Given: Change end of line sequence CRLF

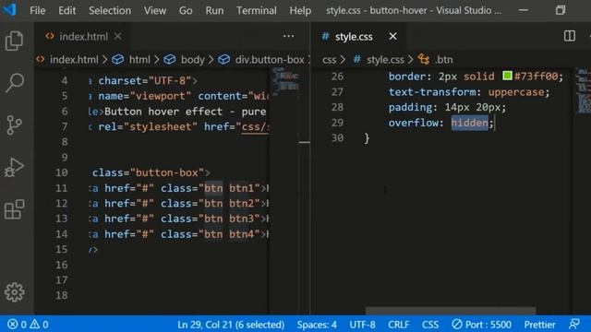Looking at the screenshot, I should [x=398, y=324].
